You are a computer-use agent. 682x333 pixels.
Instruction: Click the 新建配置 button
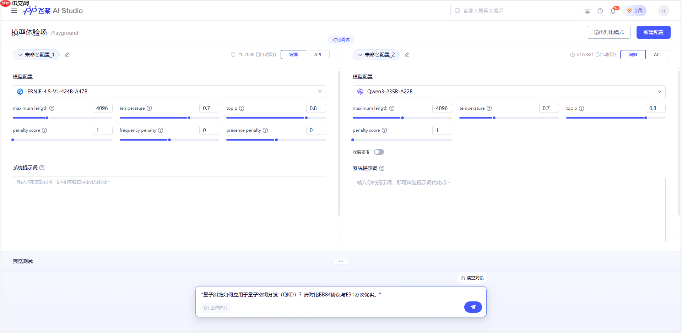coord(653,32)
